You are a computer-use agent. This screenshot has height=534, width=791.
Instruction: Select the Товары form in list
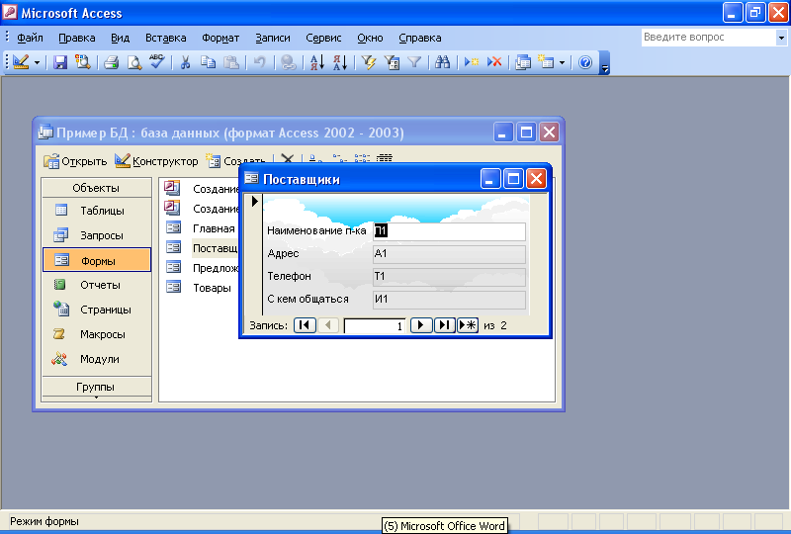click(200, 287)
